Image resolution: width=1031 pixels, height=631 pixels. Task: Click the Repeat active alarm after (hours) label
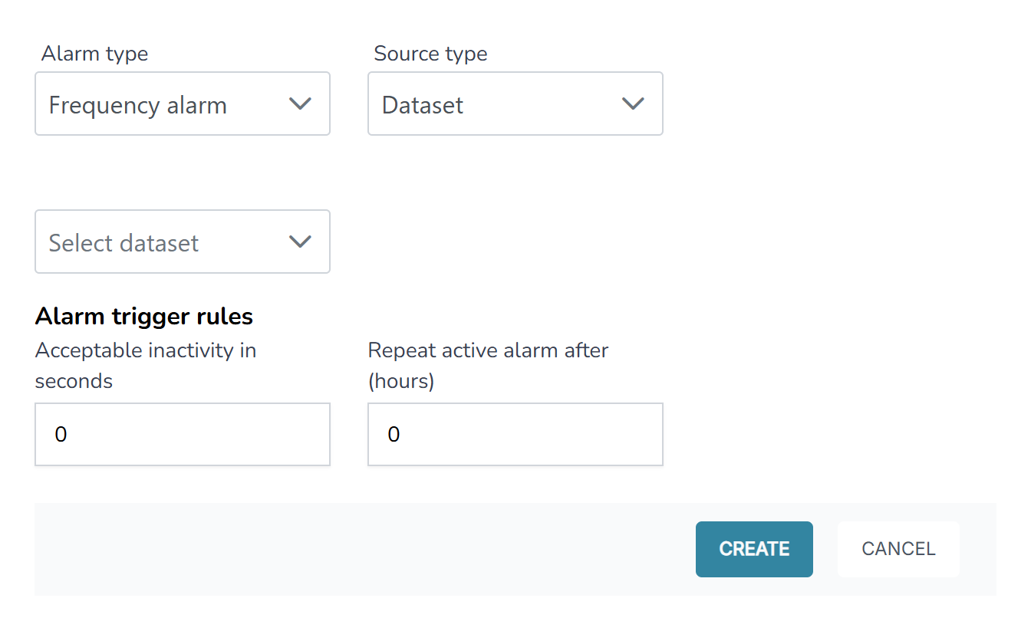(x=488, y=365)
